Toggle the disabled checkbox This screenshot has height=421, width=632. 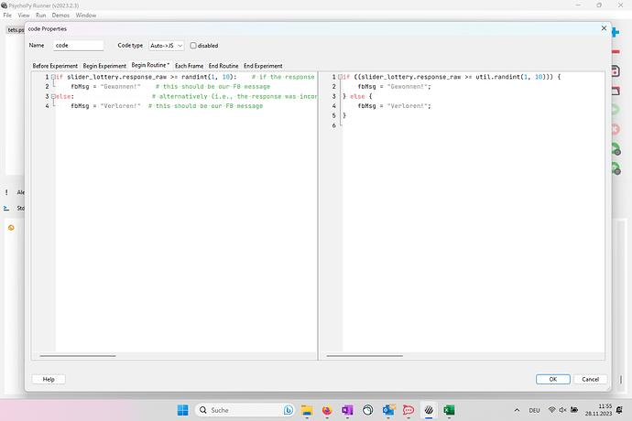(x=193, y=46)
